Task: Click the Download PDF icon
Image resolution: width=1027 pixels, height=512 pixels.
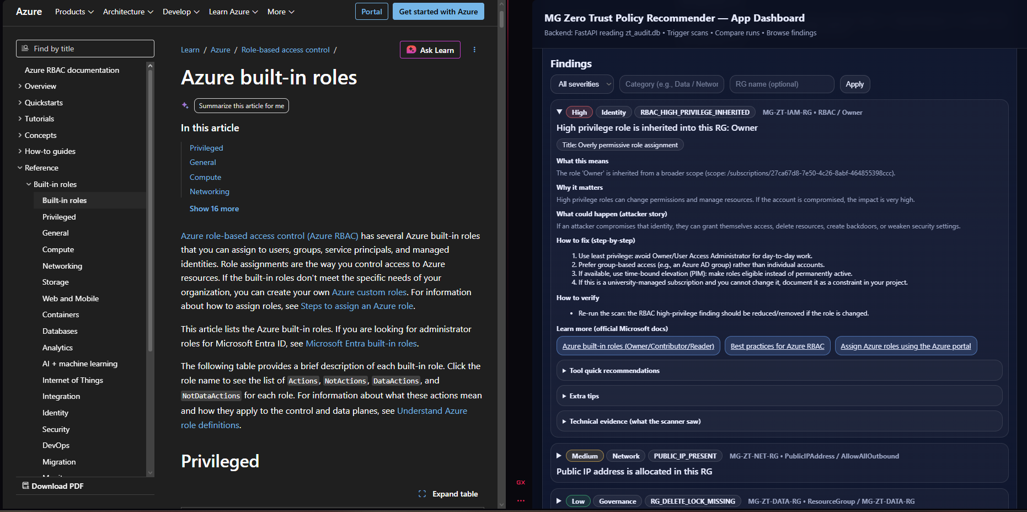Action: pos(25,486)
